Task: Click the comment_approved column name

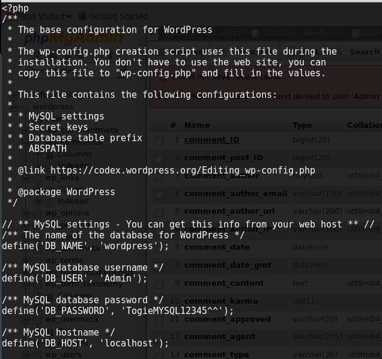Action: coord(228,319)
